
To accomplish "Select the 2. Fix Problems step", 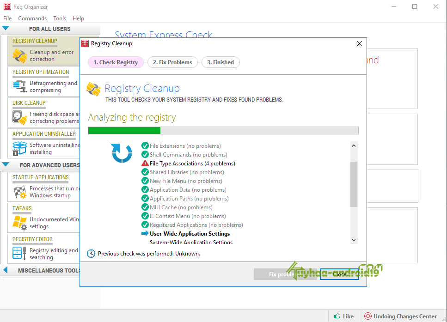I will (172, 62).
